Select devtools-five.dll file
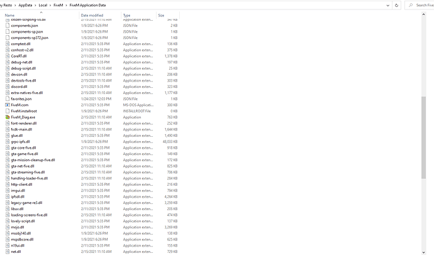 pyautogui.click(x=23, y=81)
